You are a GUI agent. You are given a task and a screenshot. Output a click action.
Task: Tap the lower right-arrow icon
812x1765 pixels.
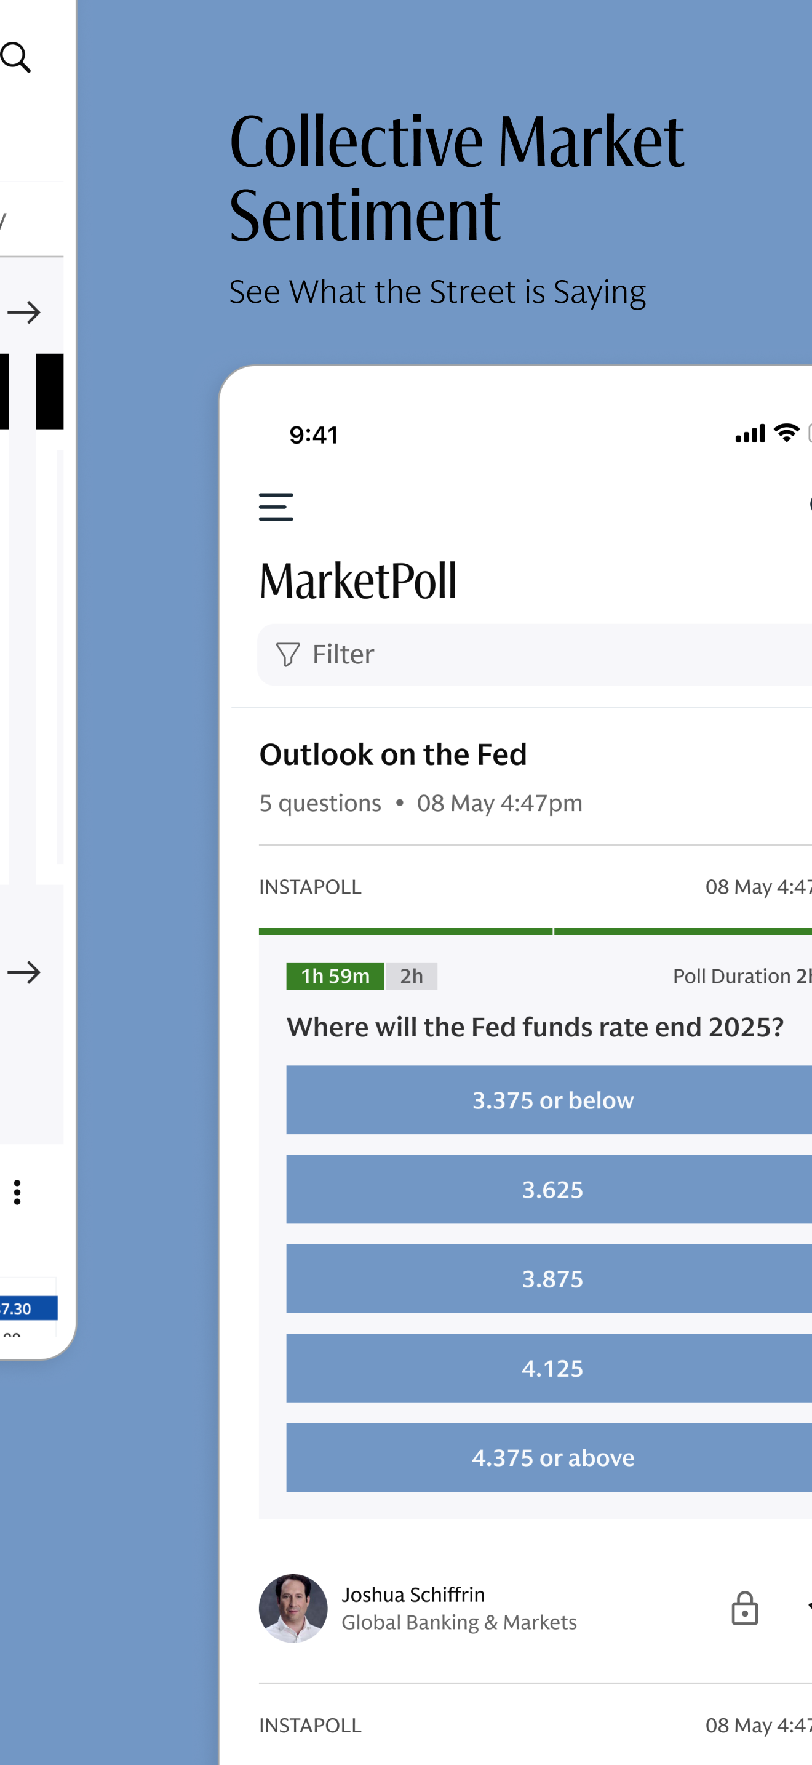coord(24,972)
